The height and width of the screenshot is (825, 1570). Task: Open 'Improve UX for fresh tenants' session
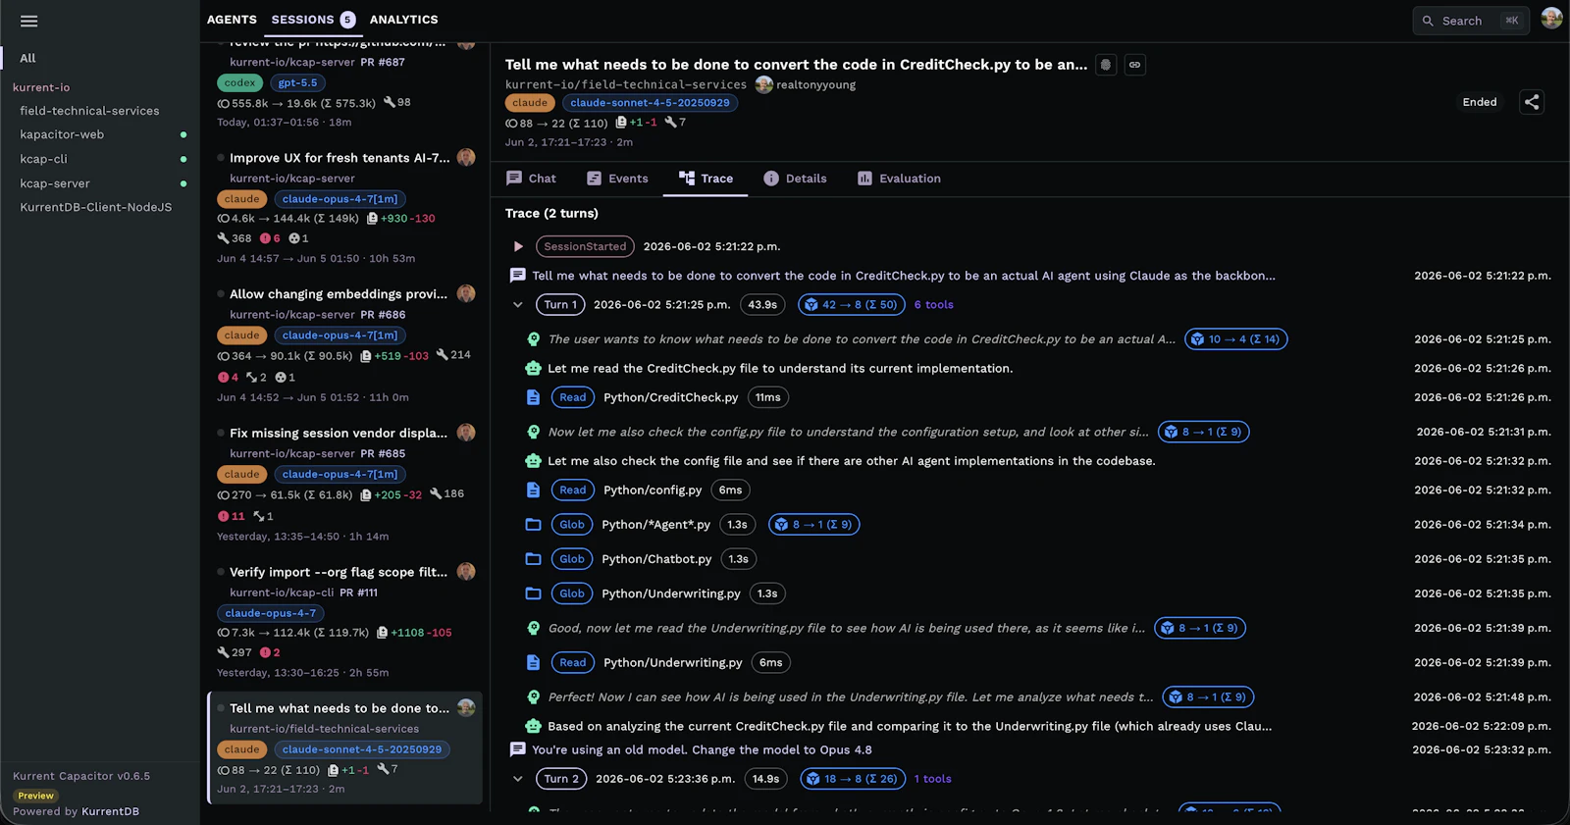[340, 158]
